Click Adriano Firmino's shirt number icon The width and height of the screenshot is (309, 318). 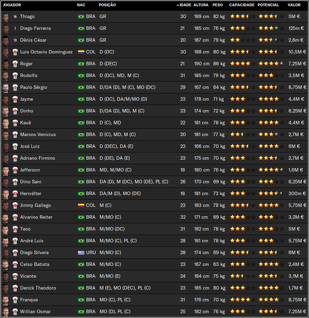tap(15, 158)
